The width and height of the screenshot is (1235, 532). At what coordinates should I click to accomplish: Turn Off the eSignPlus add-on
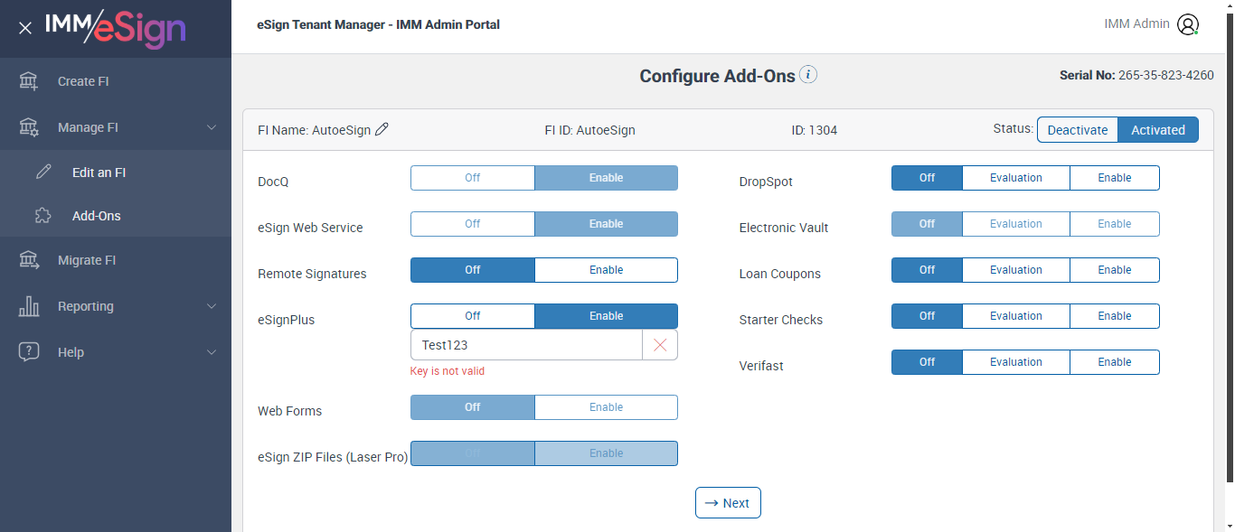coord(472,316)
